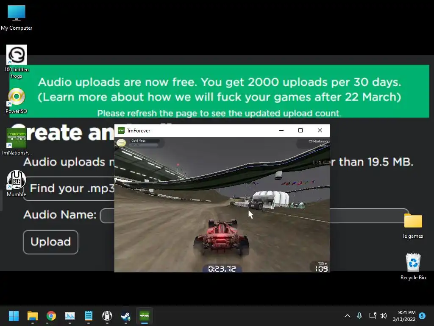Launch the PowerISO desktop shortcut
Screen dimensions: 434x326
[17, 101]
